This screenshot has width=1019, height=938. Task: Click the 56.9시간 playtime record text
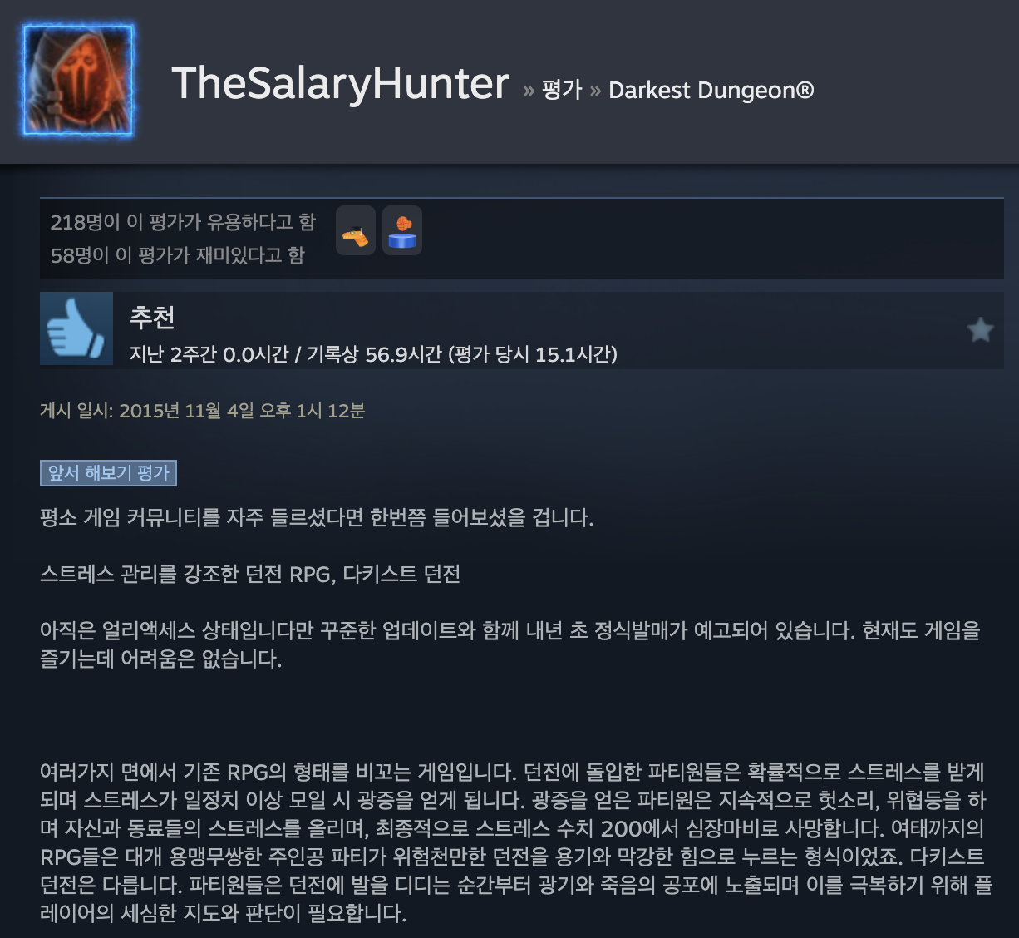click(403, 355)
